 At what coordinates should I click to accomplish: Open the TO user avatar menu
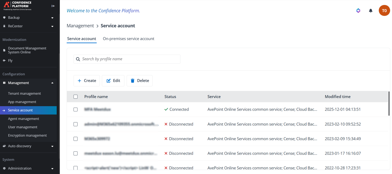(x=384, y=11)
